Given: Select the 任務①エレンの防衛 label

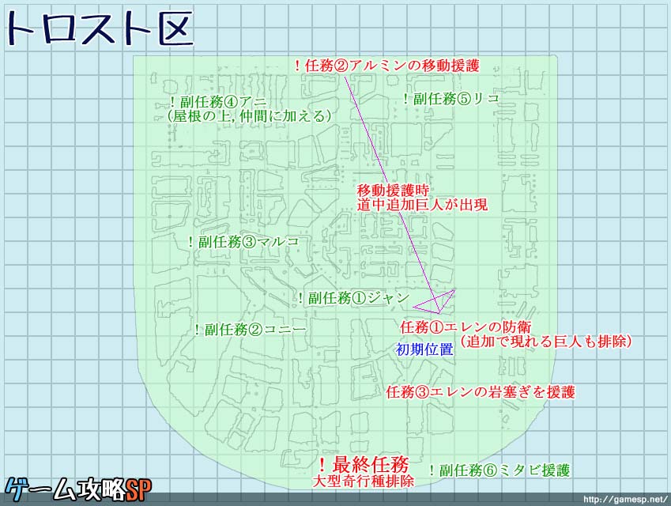Looking at the screenshot, I should pos(466,327).
